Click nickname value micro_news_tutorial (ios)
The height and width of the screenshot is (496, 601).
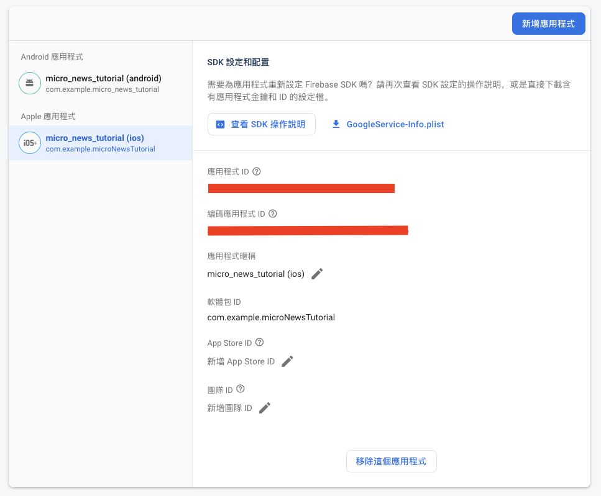(255, 274)
